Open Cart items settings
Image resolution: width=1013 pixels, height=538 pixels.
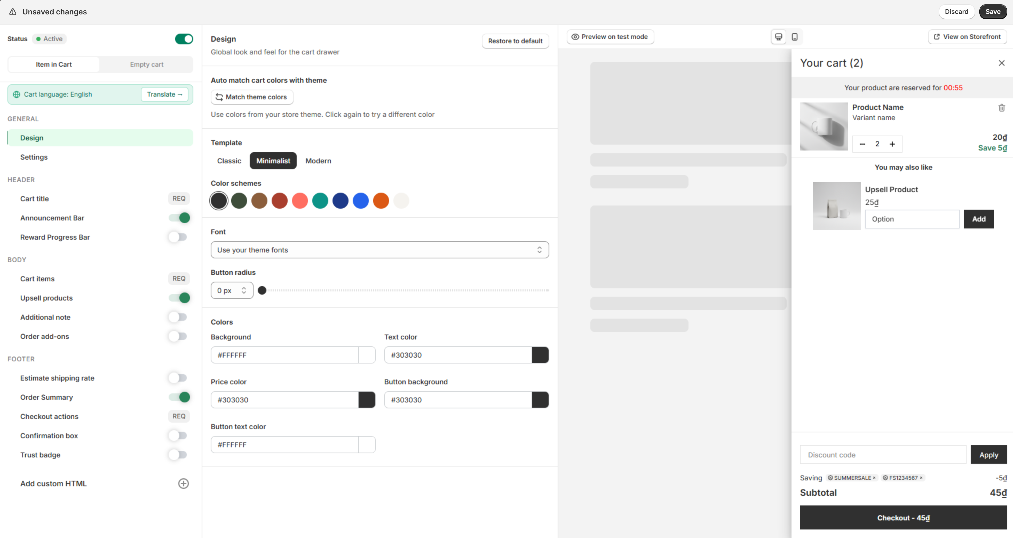(100, 279)
